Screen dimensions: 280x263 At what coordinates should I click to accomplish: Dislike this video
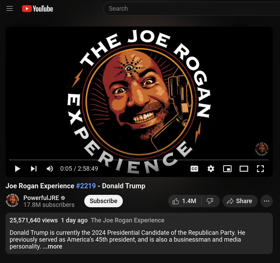point(210,201)
